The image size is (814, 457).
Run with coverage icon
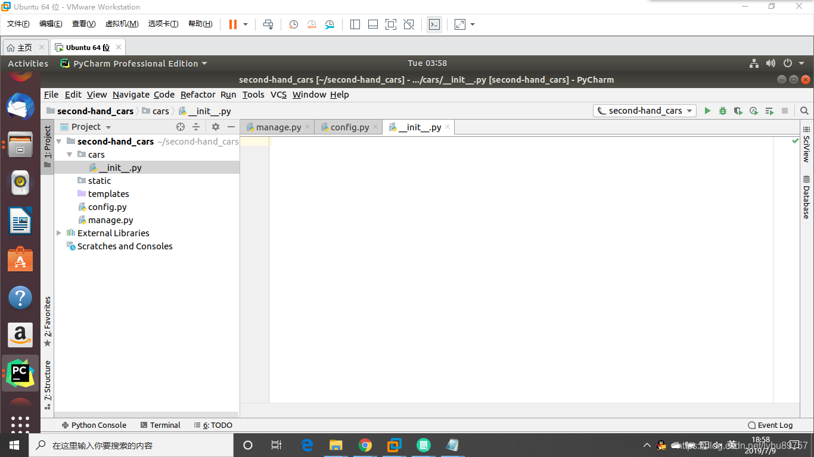pos(738,111)
